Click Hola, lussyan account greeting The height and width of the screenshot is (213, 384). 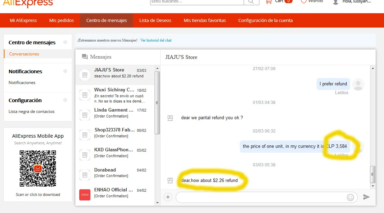click(x=356, y=1)
